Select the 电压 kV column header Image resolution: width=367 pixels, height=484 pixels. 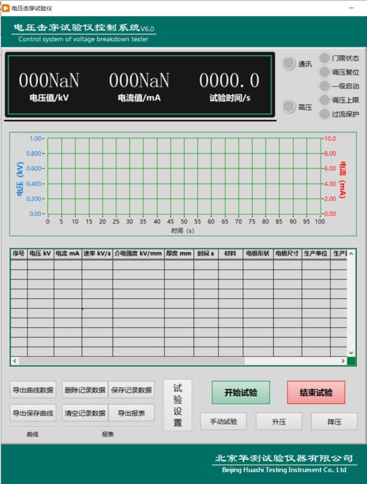tap(41, 253)
